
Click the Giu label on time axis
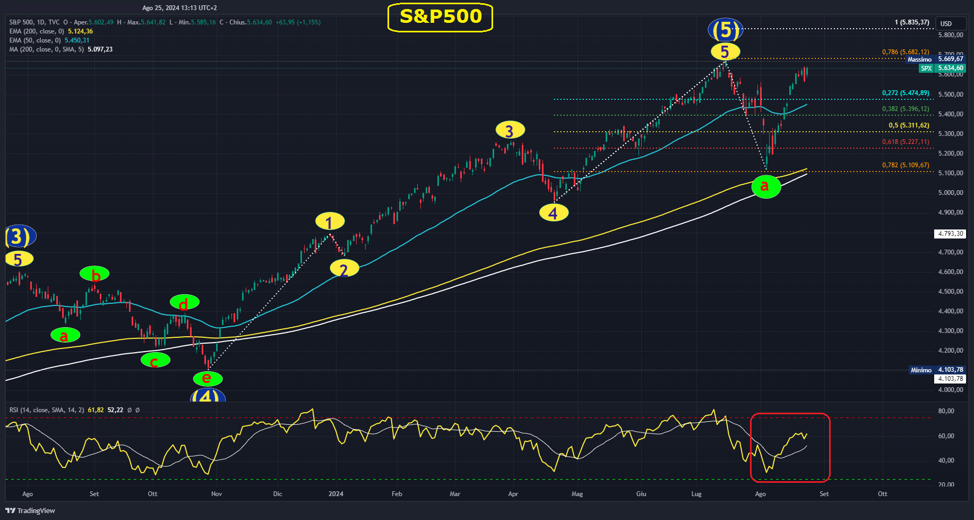click(641, 494)
